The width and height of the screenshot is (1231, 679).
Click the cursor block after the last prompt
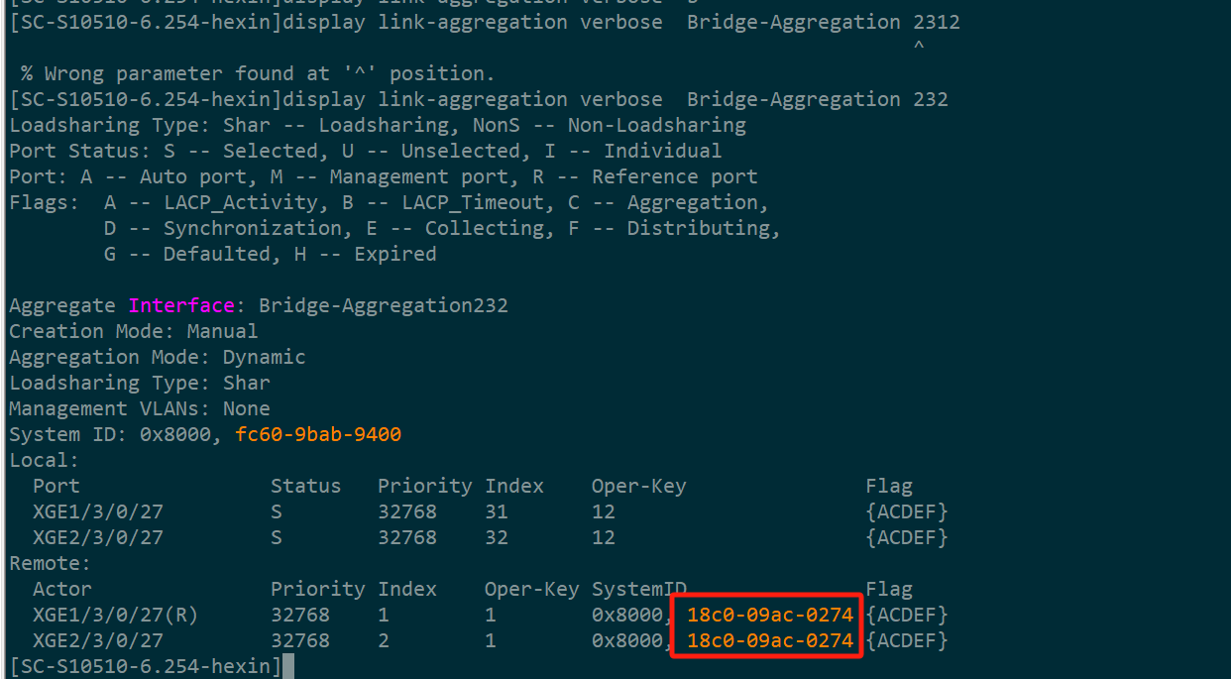click(288, 666)
